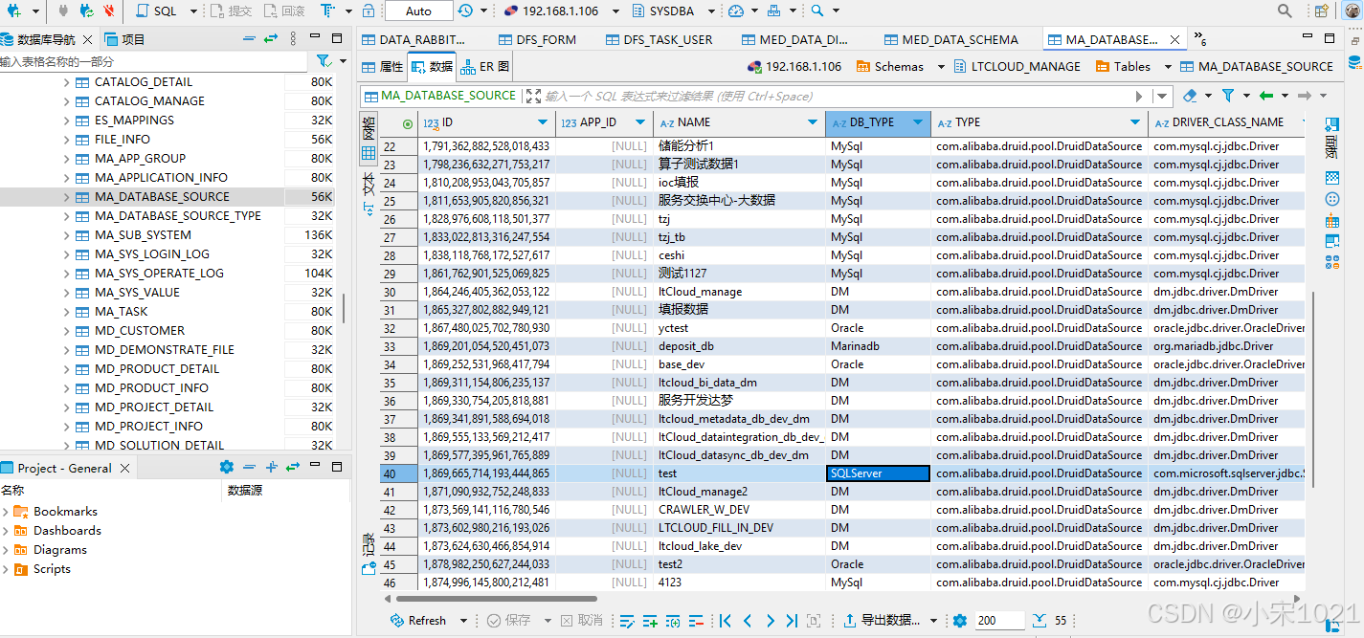The width and height of the screenshot is (1364, 638).
Task: Click the green back navigation arrow
Action: pyautogui.click(x=1266, y=96)
